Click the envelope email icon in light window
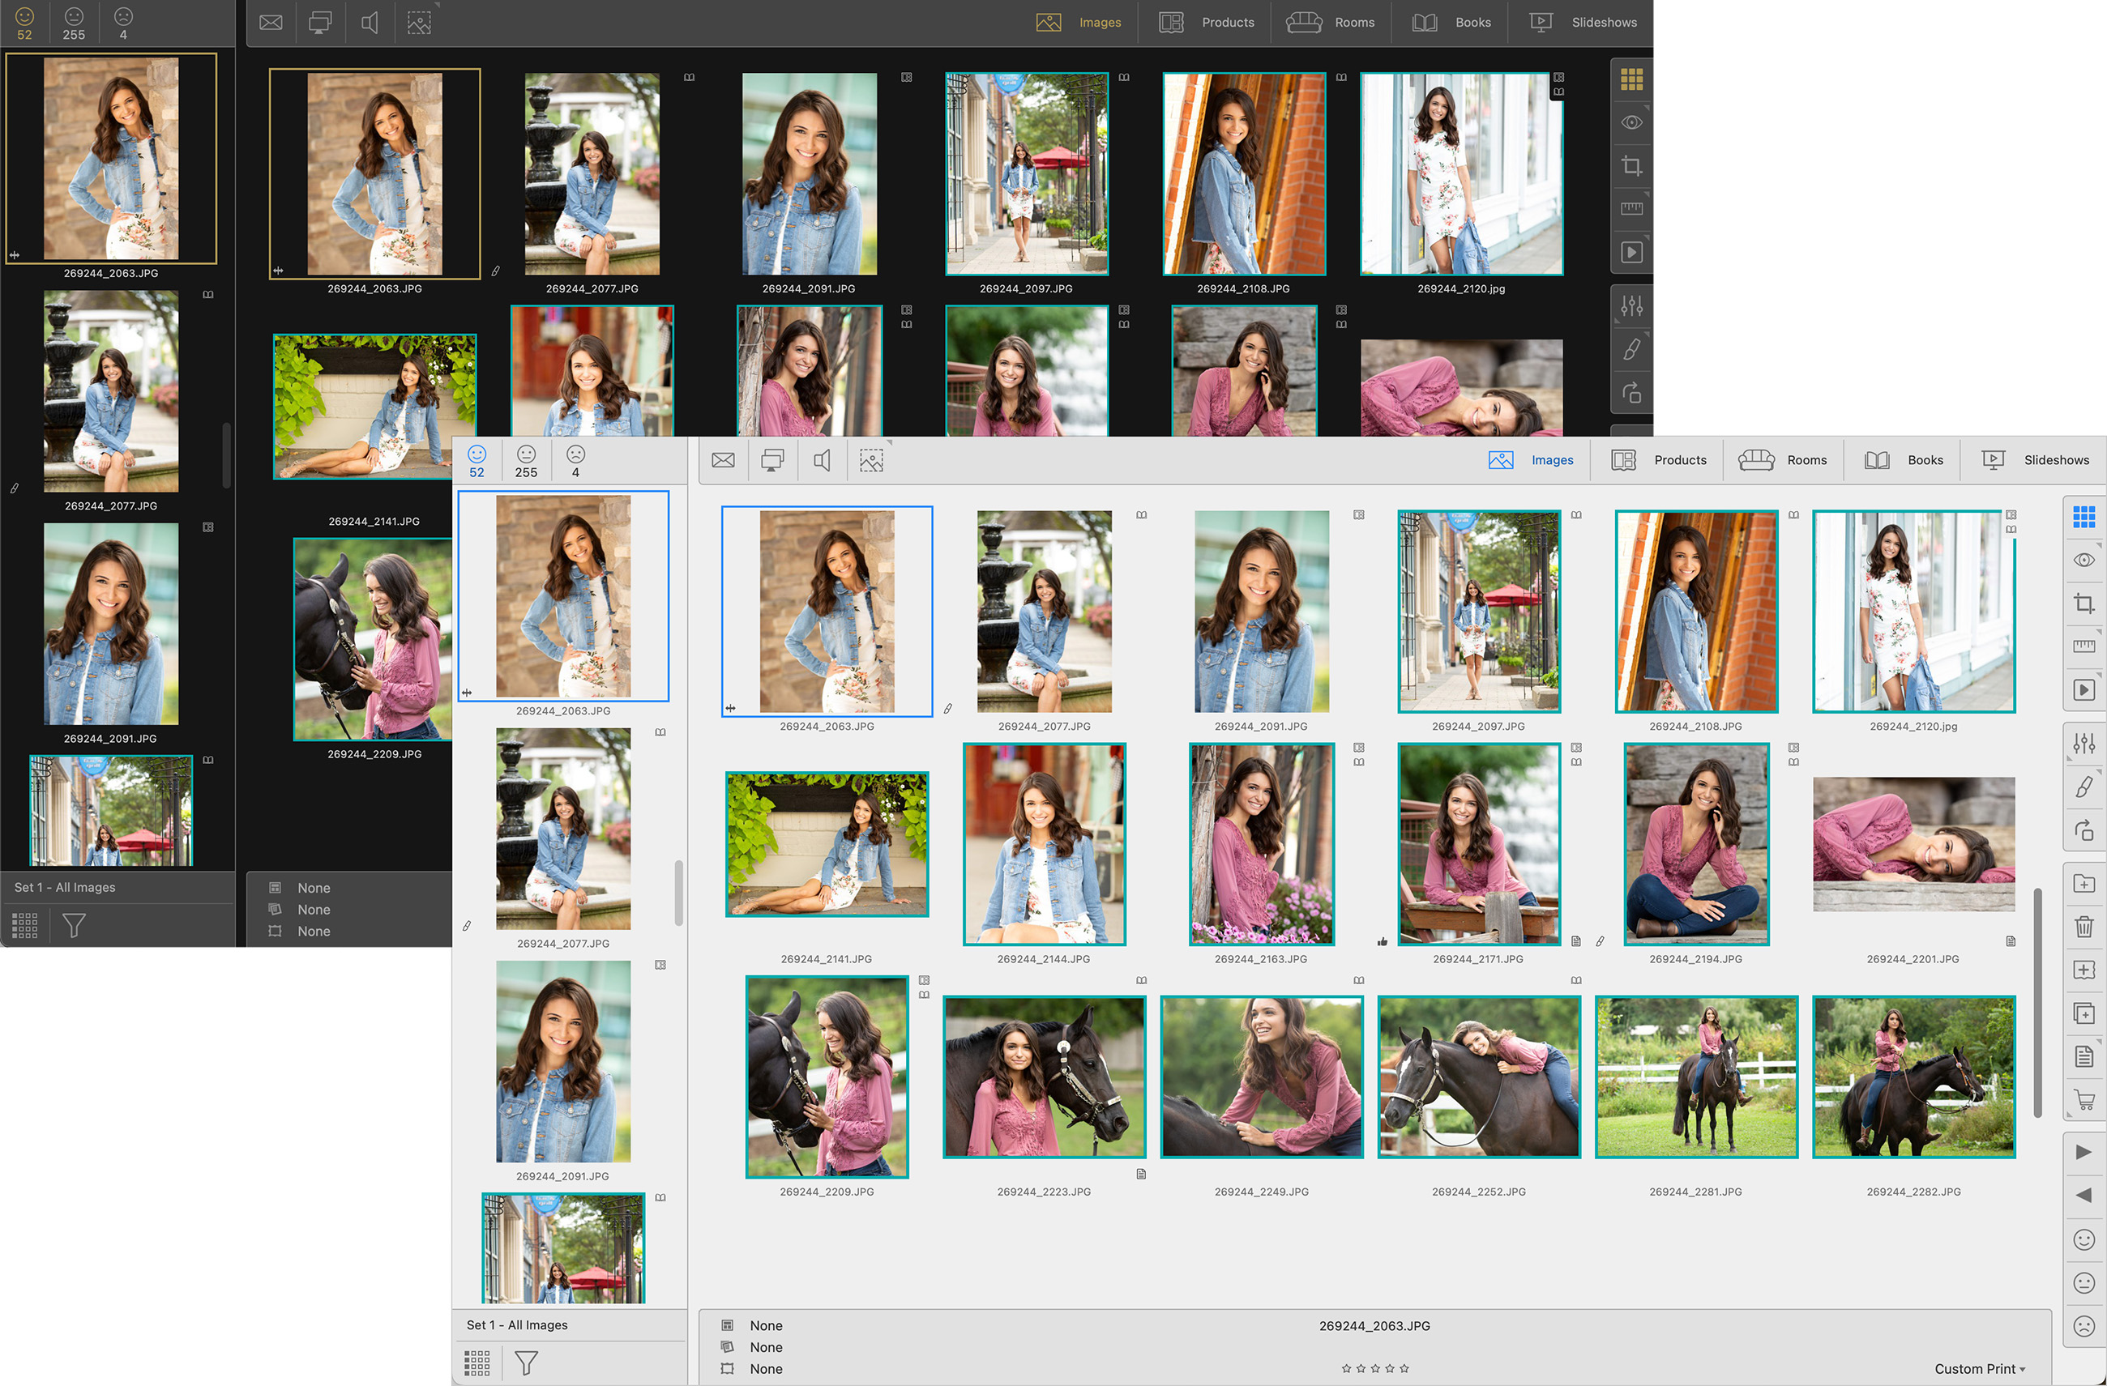 click(722, 460)
